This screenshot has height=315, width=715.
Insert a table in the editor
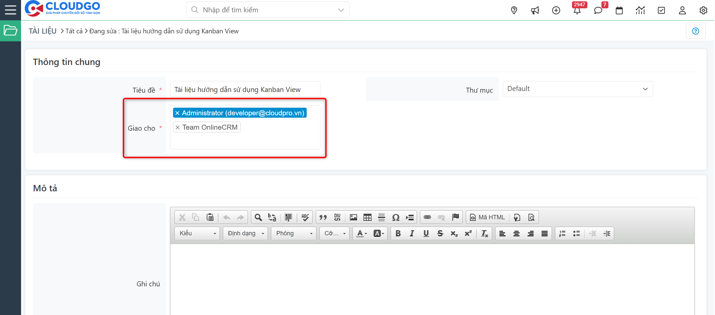pyautogui.click(x=367, y=217)
